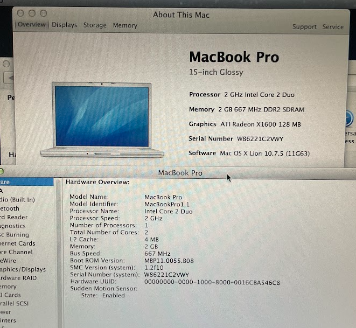Select FireWire in the sidebar
356x328 pixels.
(x=8, y=261)
